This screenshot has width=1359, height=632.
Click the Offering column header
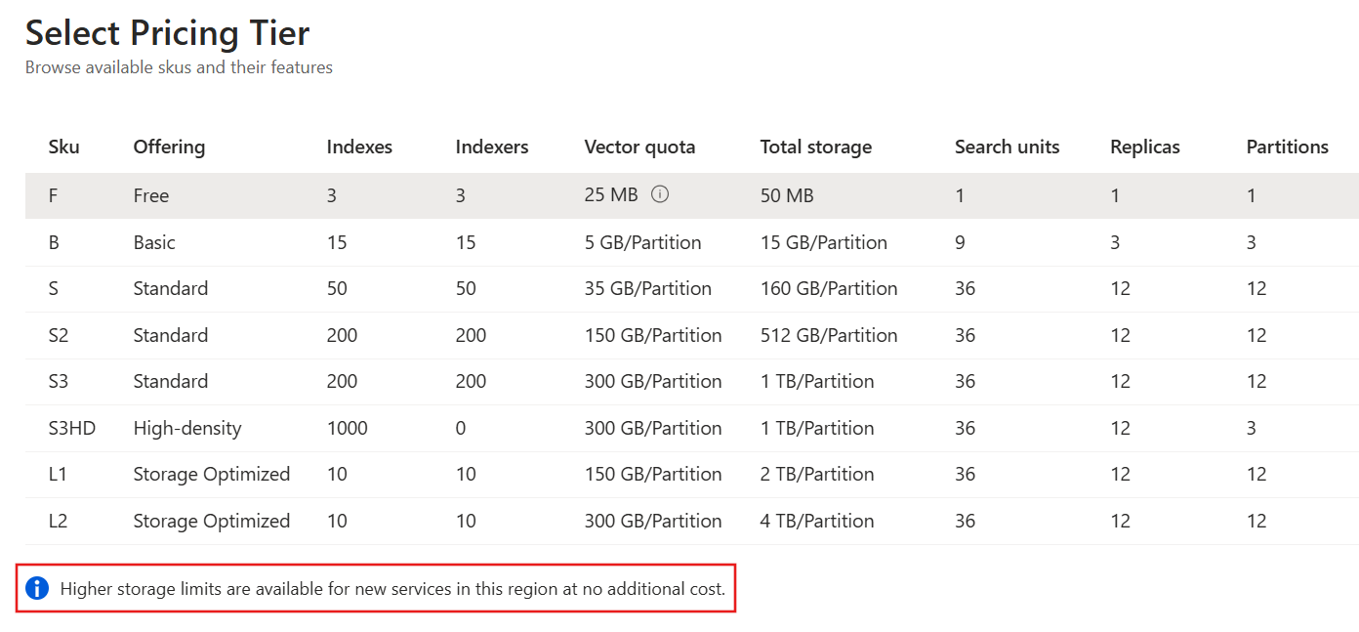(x=169, y=147)
